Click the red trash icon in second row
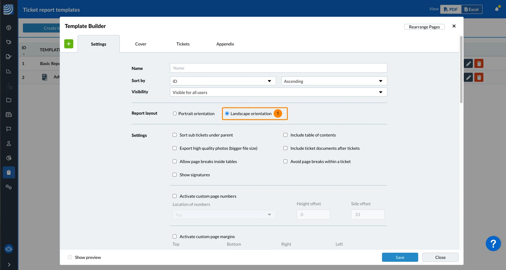 tap(479, 77)
